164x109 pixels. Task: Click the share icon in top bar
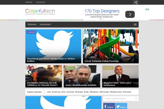pyautogui.click(x=136, y=2)
